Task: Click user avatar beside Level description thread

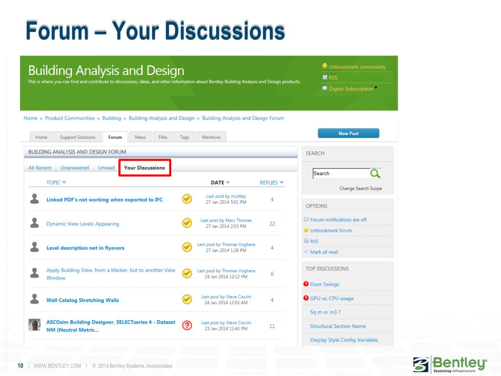Action: tap(35, 247)
